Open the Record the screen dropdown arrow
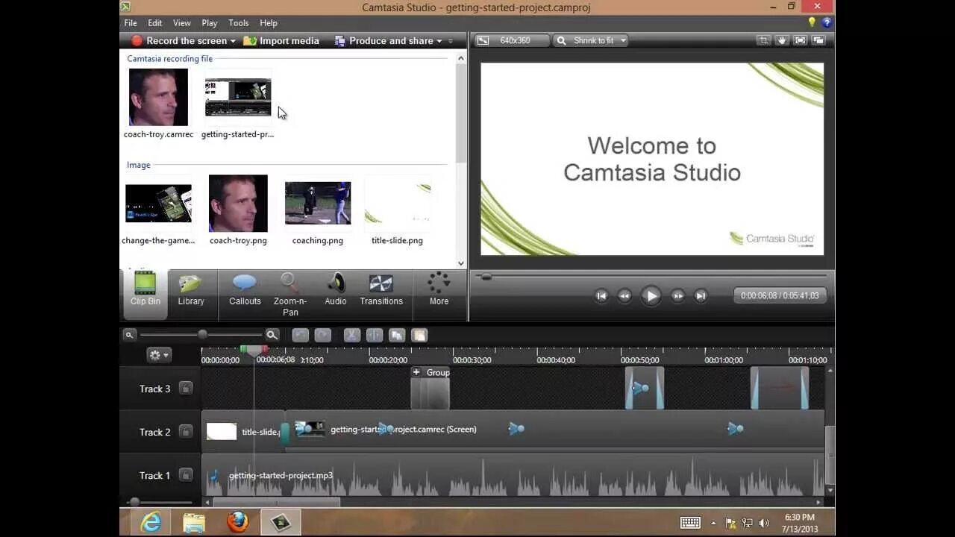 [x=233, y=41]
